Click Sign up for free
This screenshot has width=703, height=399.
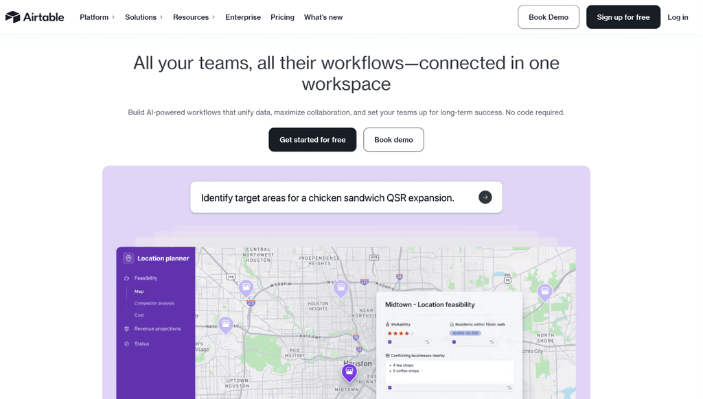[x=623, y=17]
